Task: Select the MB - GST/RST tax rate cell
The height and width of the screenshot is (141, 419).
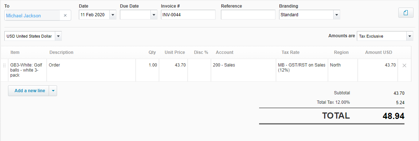Action: point(302,70)
